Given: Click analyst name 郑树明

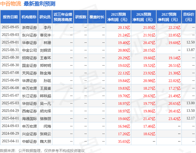Looking at the screenshot, I should click(45, 65).
